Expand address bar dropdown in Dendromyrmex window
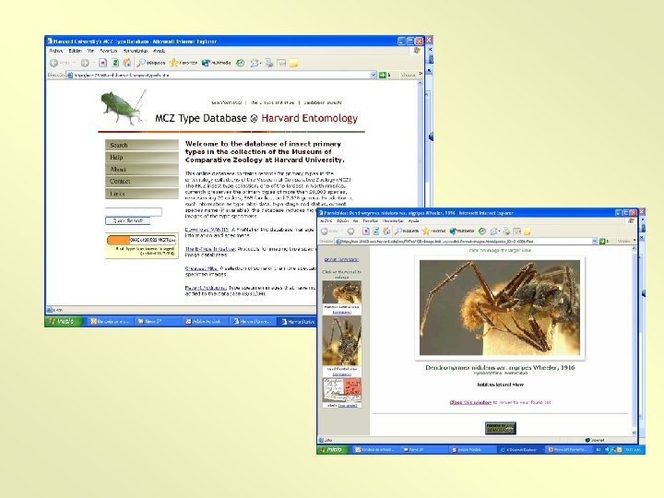 point(595,242)
